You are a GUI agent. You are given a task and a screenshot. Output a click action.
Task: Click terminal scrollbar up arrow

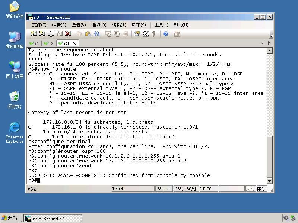point(269,51)
